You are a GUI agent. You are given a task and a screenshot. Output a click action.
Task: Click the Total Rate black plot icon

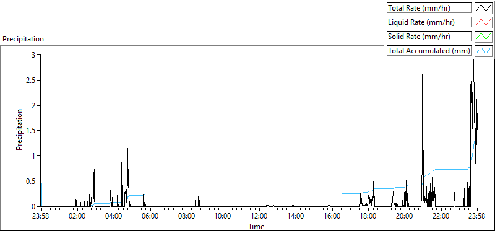(x=483, y=8)
